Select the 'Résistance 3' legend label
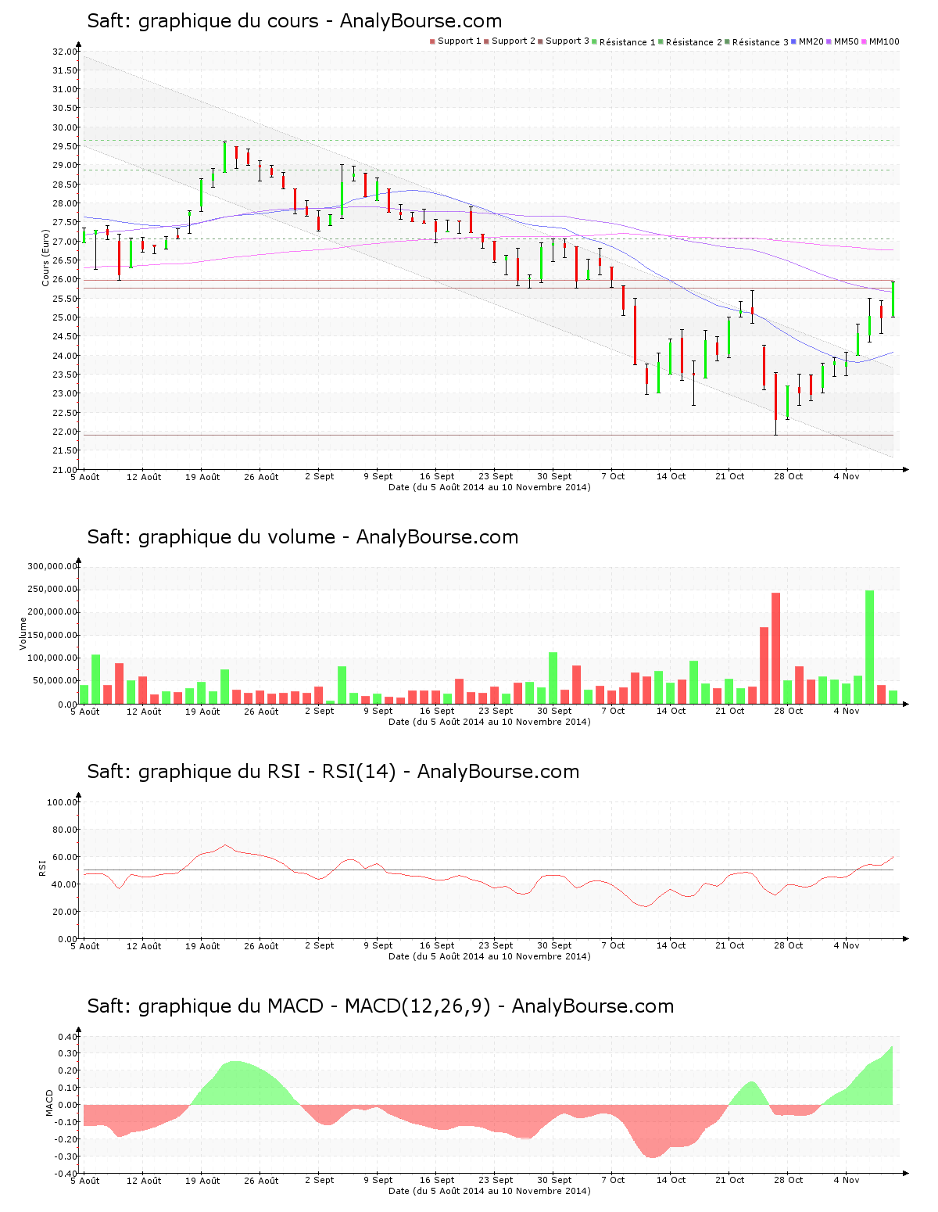Image resolution: width=938 pixels, height=1212 pixels. coord(761,42)
